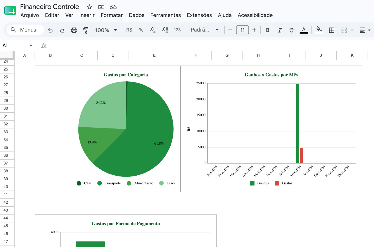Screen dimensions: 374x247
Task: Open the Editar menu
Action: (52, 15)
